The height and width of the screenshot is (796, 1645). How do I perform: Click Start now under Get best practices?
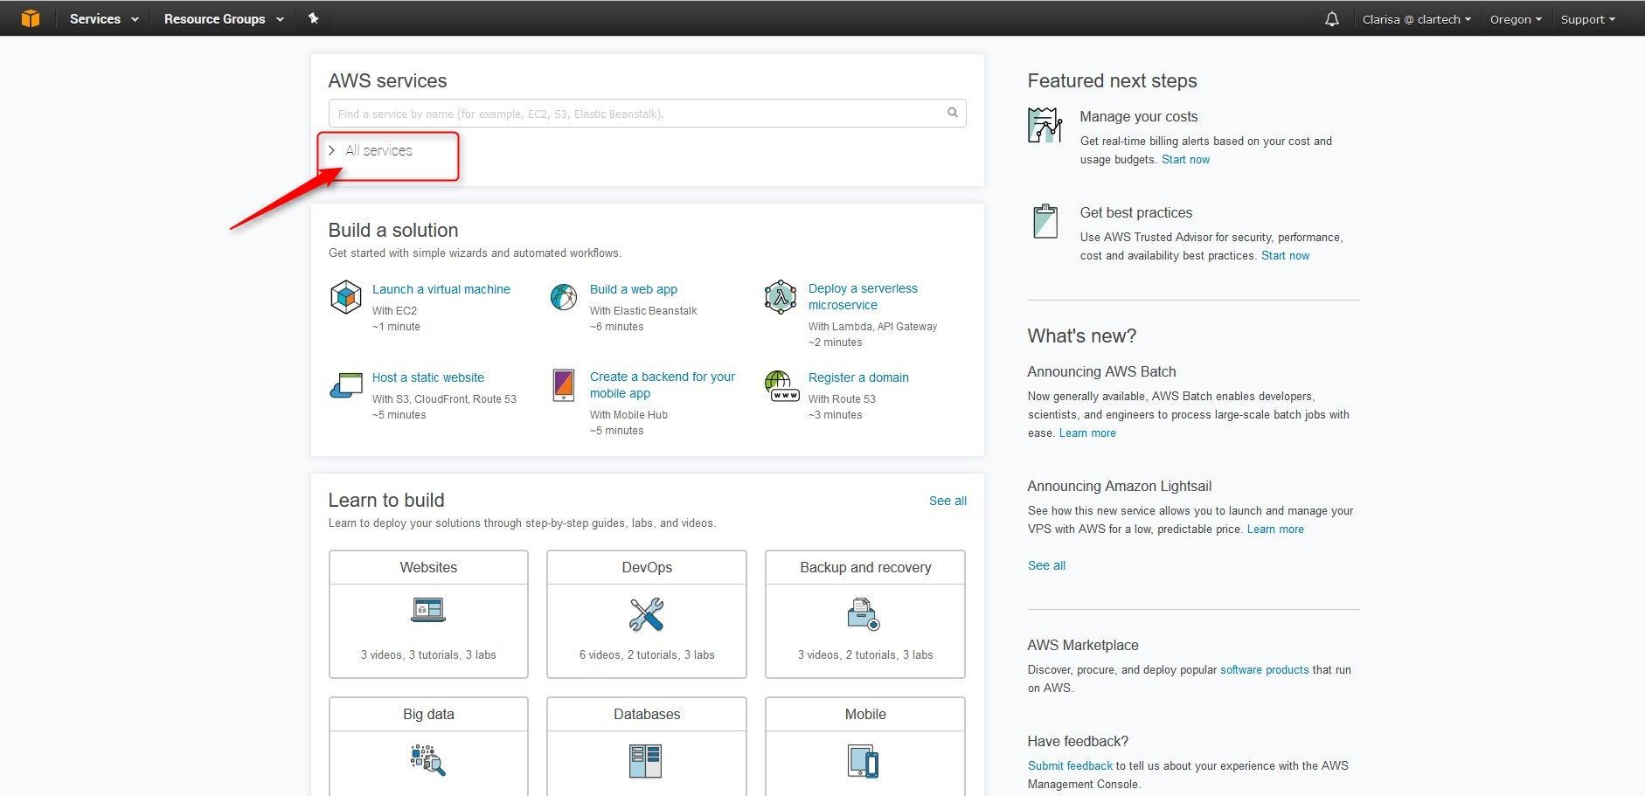point(1285,256)
